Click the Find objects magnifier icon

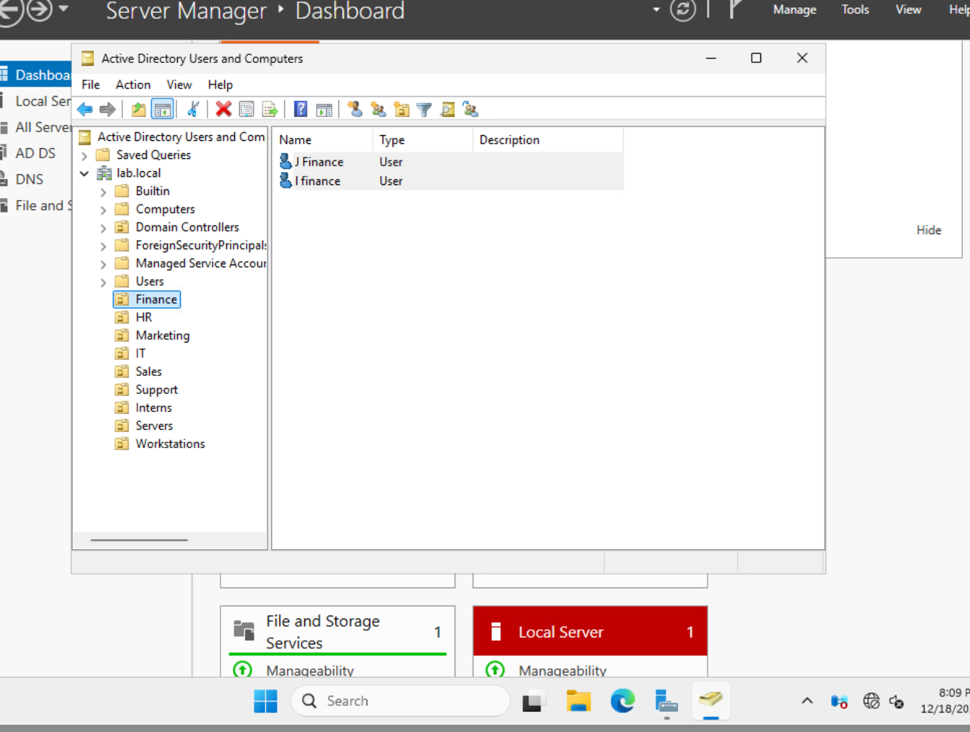tap(447, 109)
